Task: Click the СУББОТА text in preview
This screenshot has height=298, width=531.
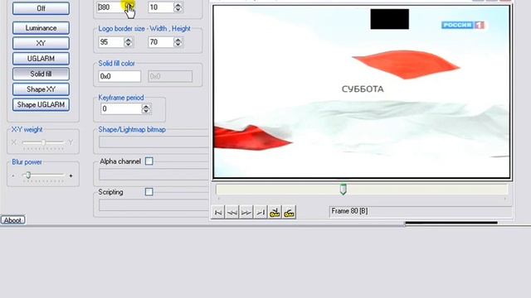Action: click(363, 89)
